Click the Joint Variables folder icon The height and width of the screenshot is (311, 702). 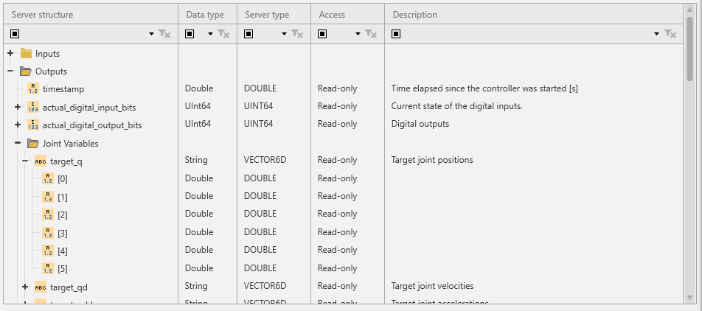[x=33, y=144]
